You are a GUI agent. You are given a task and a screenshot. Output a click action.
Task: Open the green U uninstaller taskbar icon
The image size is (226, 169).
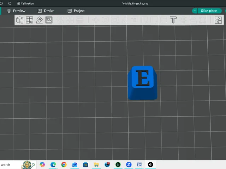118,164
